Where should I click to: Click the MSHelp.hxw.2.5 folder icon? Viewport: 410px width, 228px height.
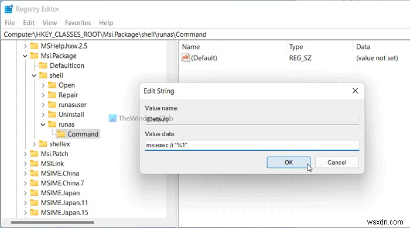point(34,46)
